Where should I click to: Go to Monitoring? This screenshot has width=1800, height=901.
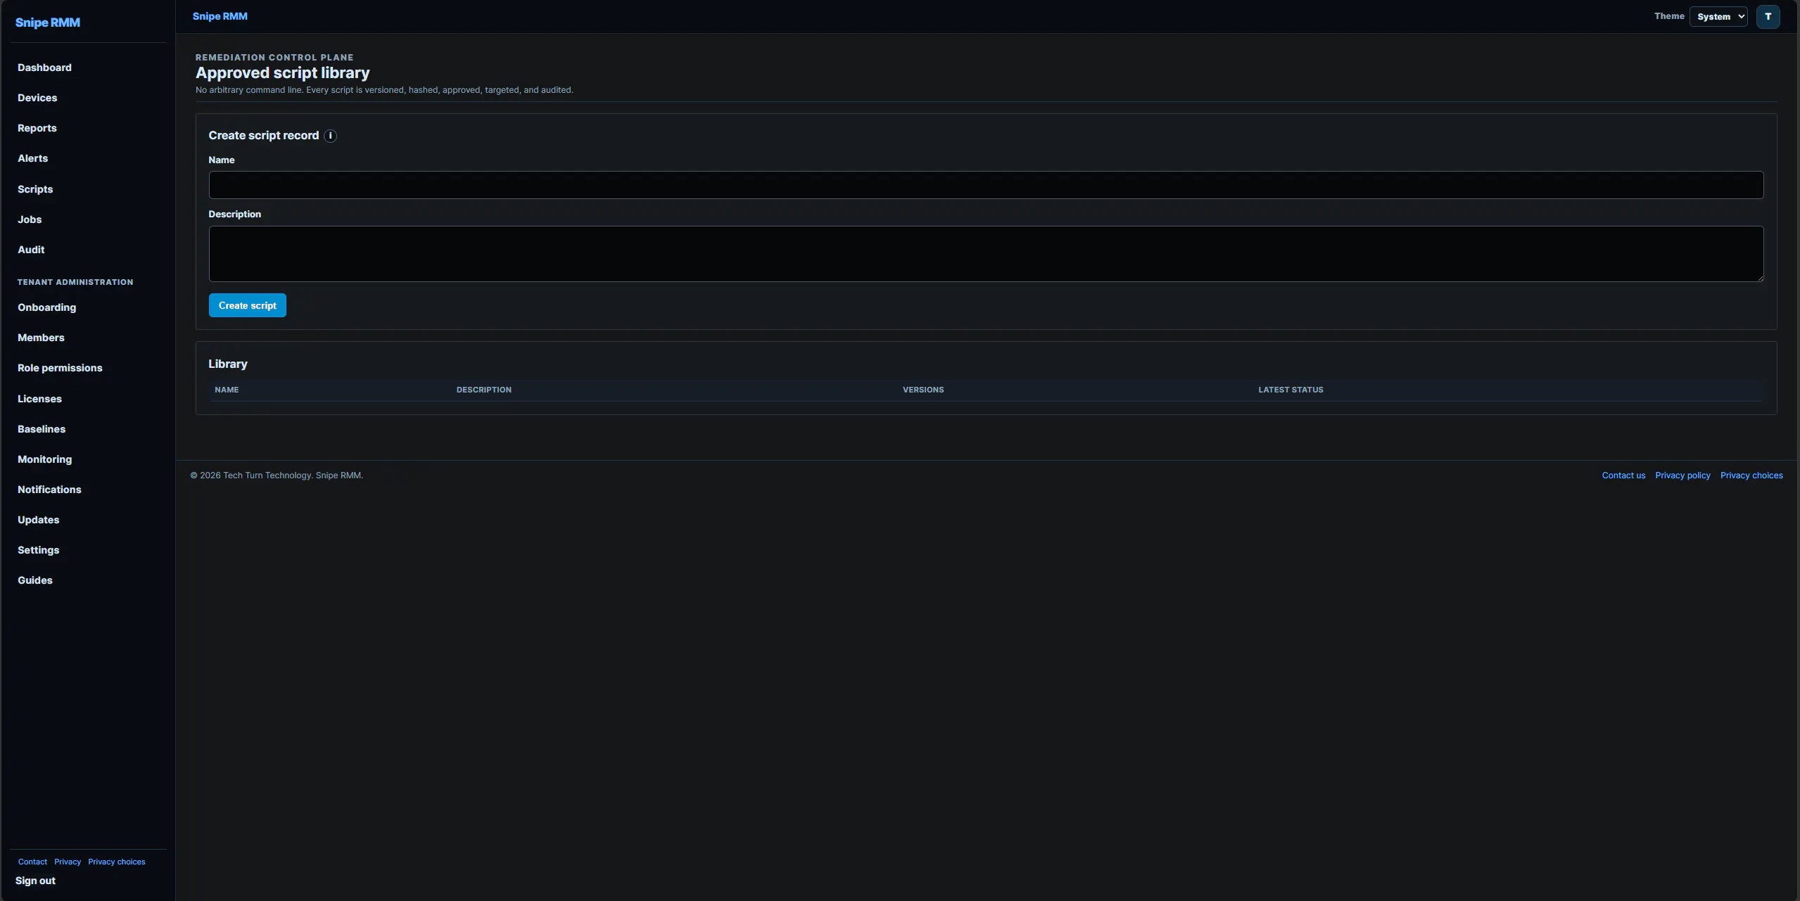click(45, 459)
